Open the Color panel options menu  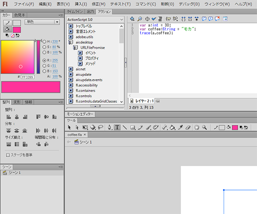click(x=61, y=15)
